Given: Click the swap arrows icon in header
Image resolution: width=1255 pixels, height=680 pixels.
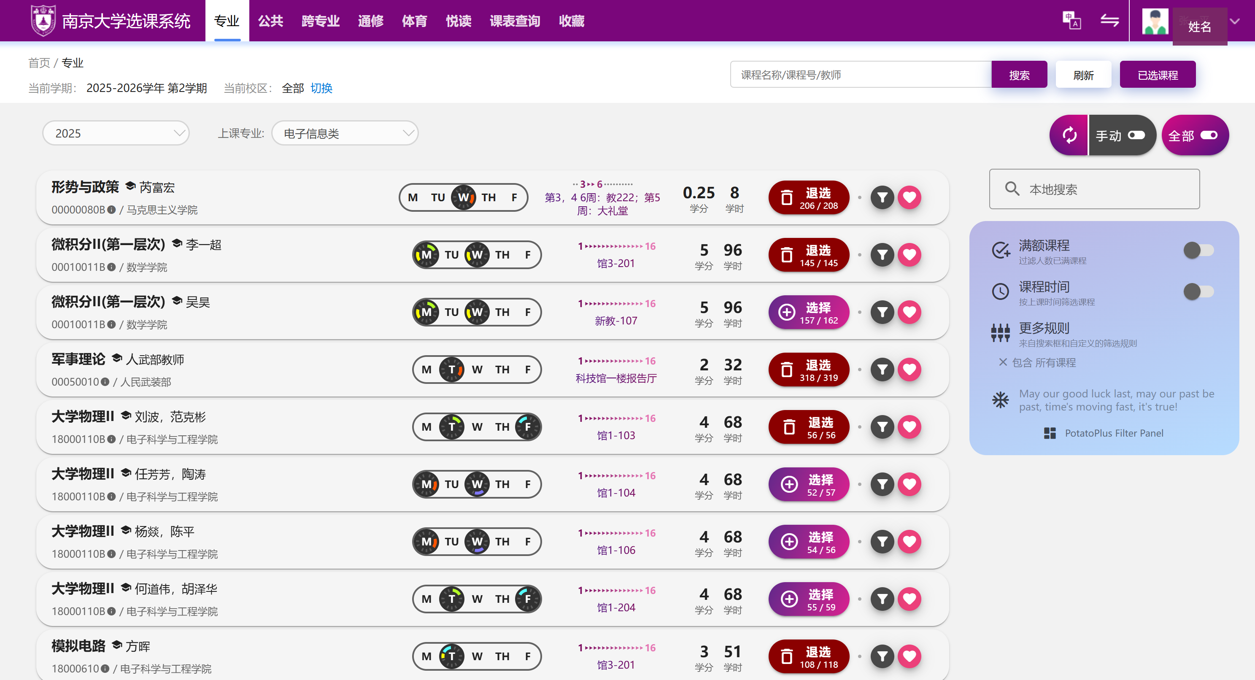Looking at the screenshot, I should pos(1109,20).
